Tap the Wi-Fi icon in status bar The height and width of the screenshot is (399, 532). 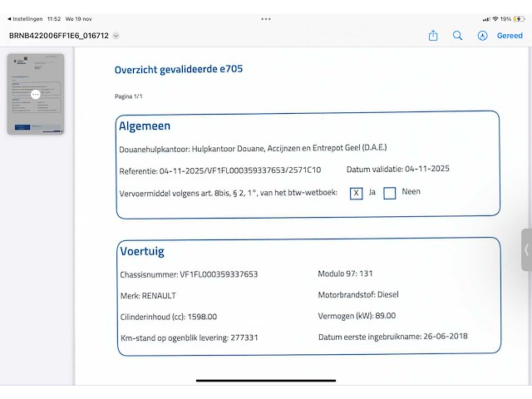click(495, 18)
